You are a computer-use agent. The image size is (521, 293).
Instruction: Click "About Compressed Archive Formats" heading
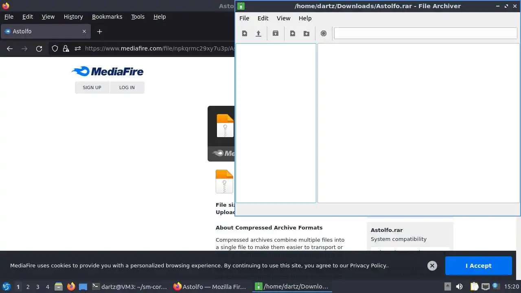pos(269,228)
